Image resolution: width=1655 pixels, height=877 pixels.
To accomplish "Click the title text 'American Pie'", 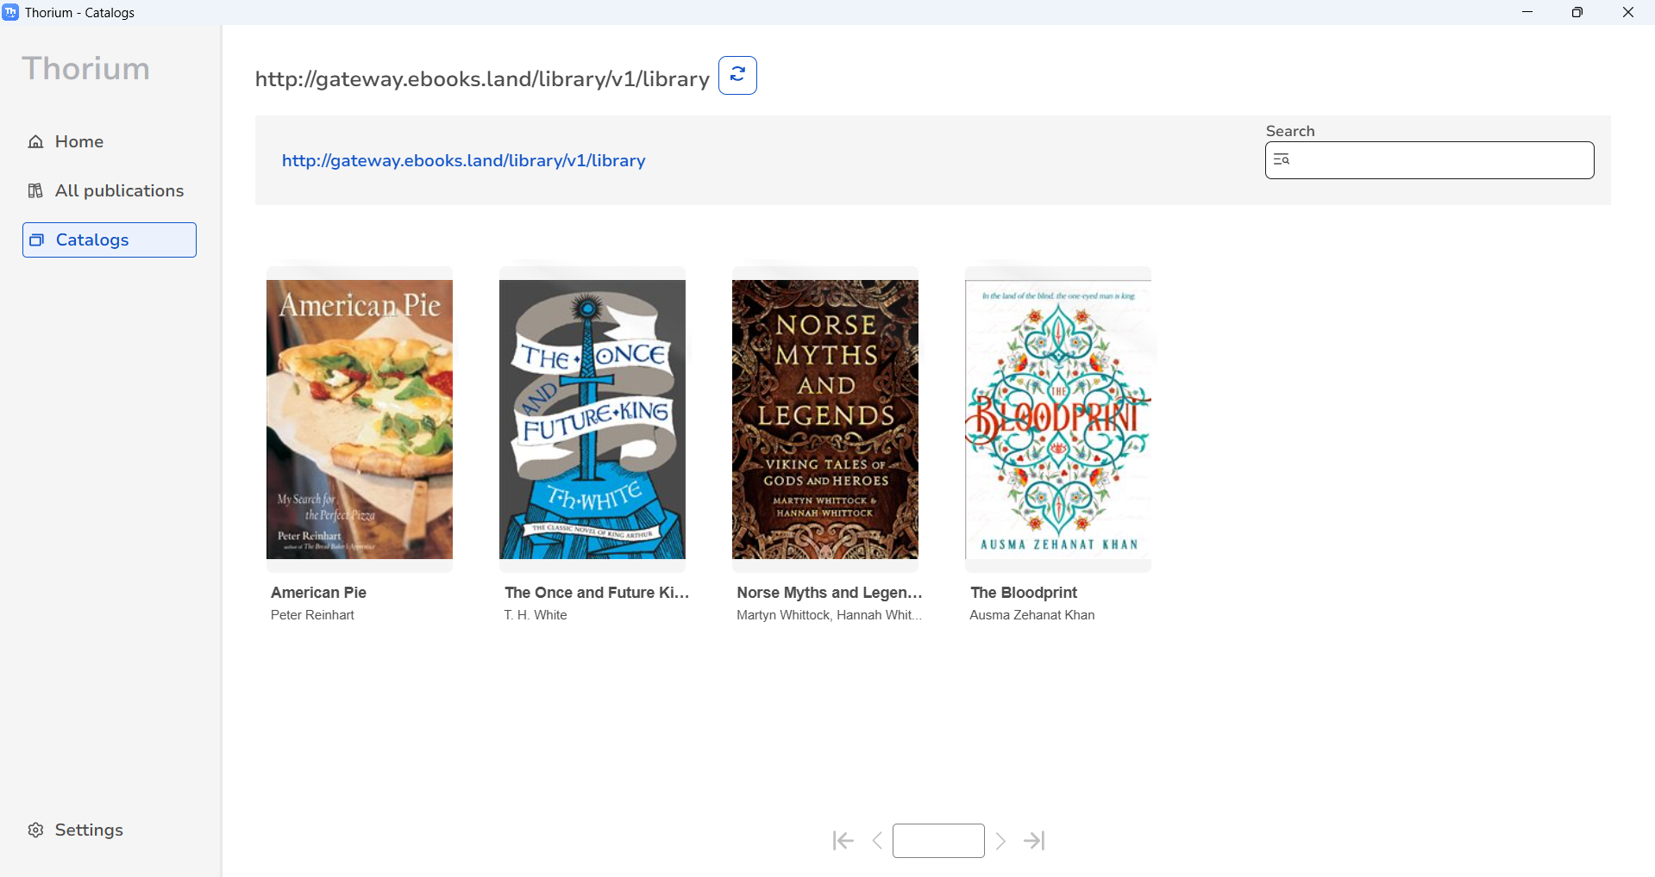I will coord(318,593).
